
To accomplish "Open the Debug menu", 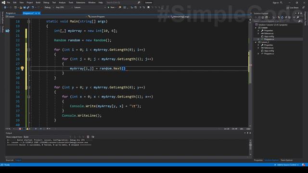I will [x=46, y=2].
